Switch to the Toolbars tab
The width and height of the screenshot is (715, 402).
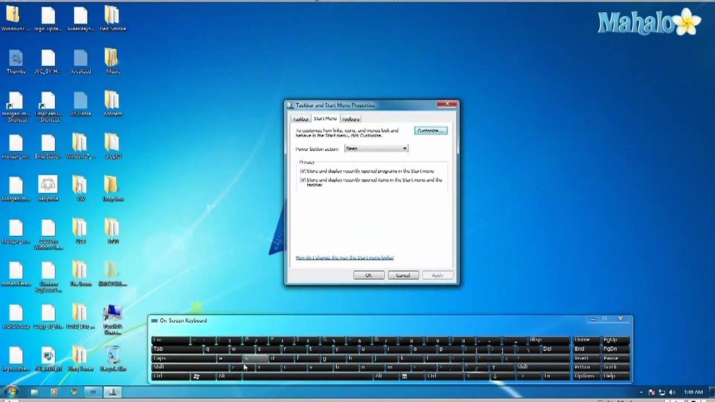[x=351, y=119]
